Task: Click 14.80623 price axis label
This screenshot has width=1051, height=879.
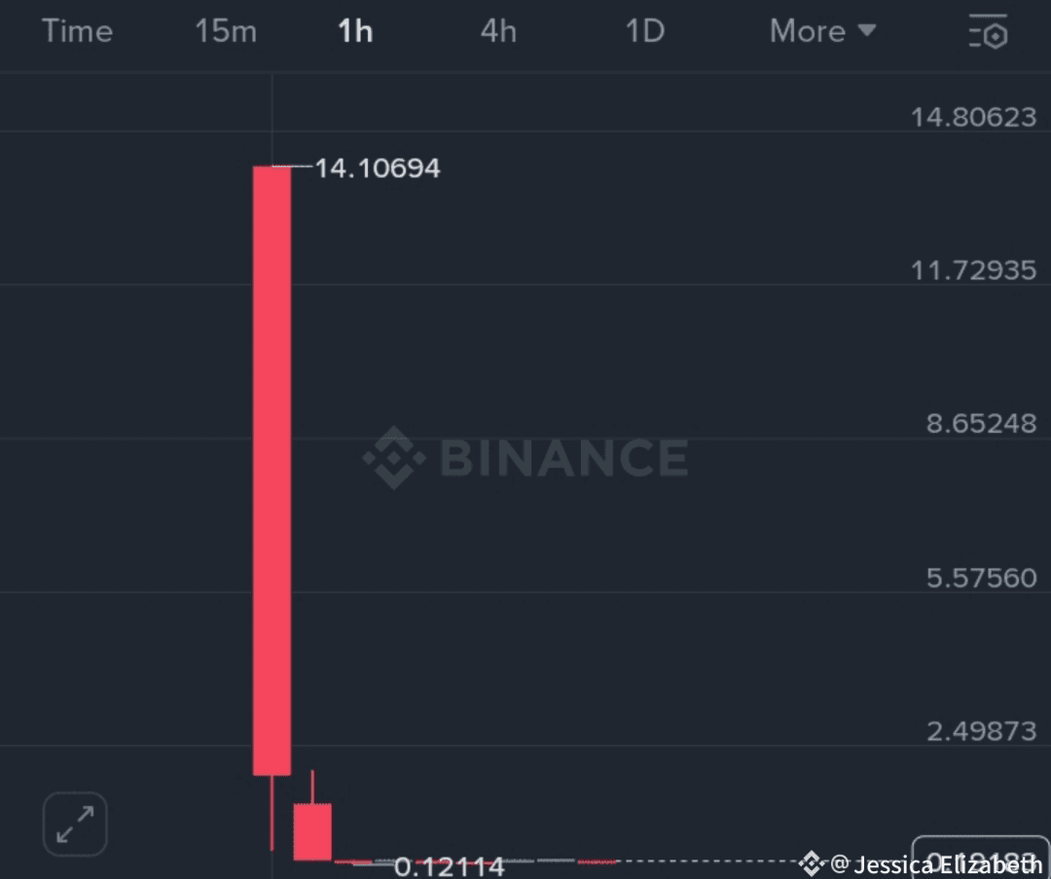Action: 973,118
